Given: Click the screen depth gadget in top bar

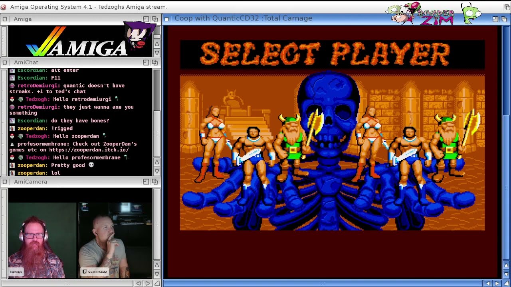Looking at the screenshot, I should (507, 7).
